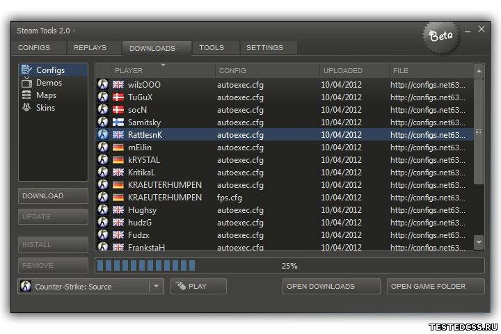Screen dimensions: 501x334
Task: Select player name KritikaL
Action: [141, 173]
